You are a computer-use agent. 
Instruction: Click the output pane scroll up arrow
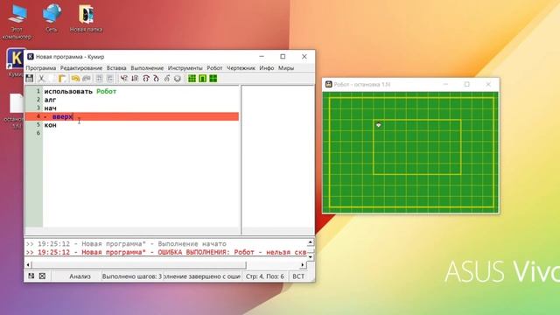(x=311, y=242)
